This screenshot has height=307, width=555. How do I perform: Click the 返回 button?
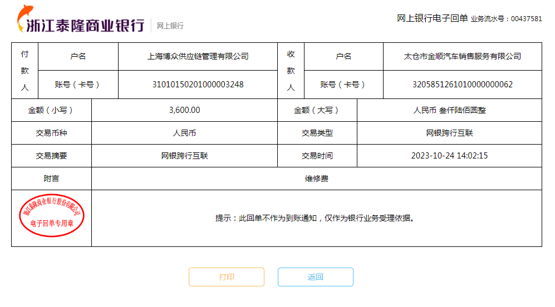click(316, 277)
